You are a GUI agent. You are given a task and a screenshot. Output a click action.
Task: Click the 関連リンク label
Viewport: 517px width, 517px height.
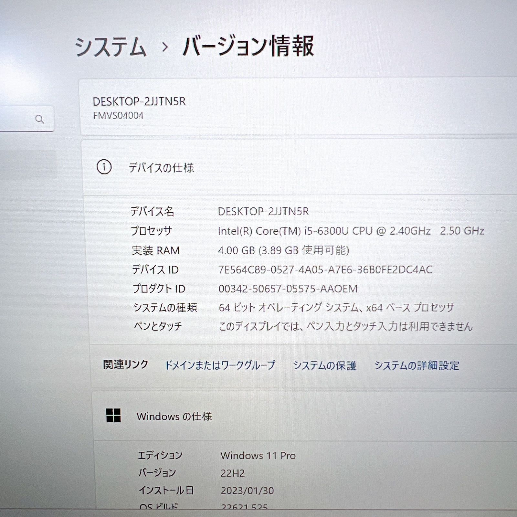[x=126, y=364]
